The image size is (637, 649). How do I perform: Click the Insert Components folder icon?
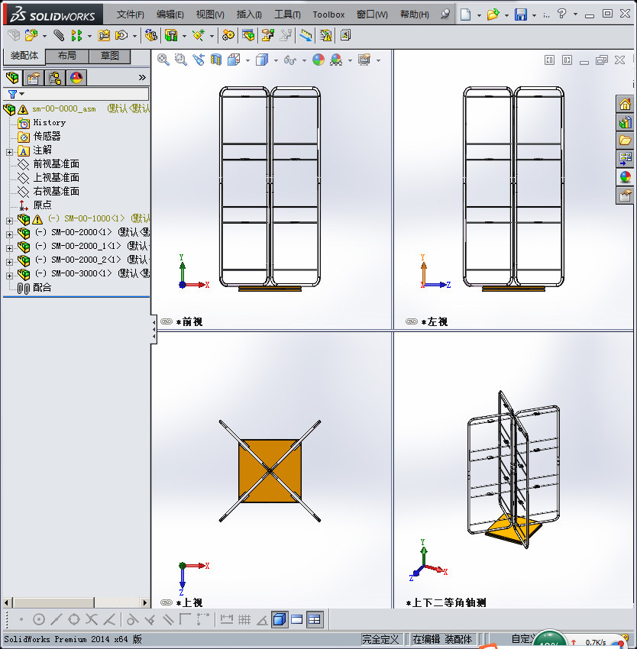pos(31,36)
